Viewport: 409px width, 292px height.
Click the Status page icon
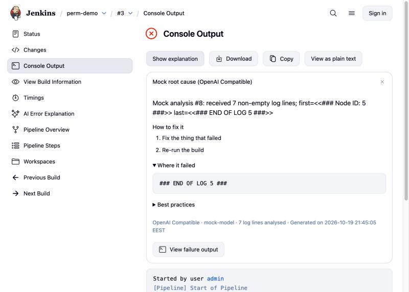click(x=16, y=34)
